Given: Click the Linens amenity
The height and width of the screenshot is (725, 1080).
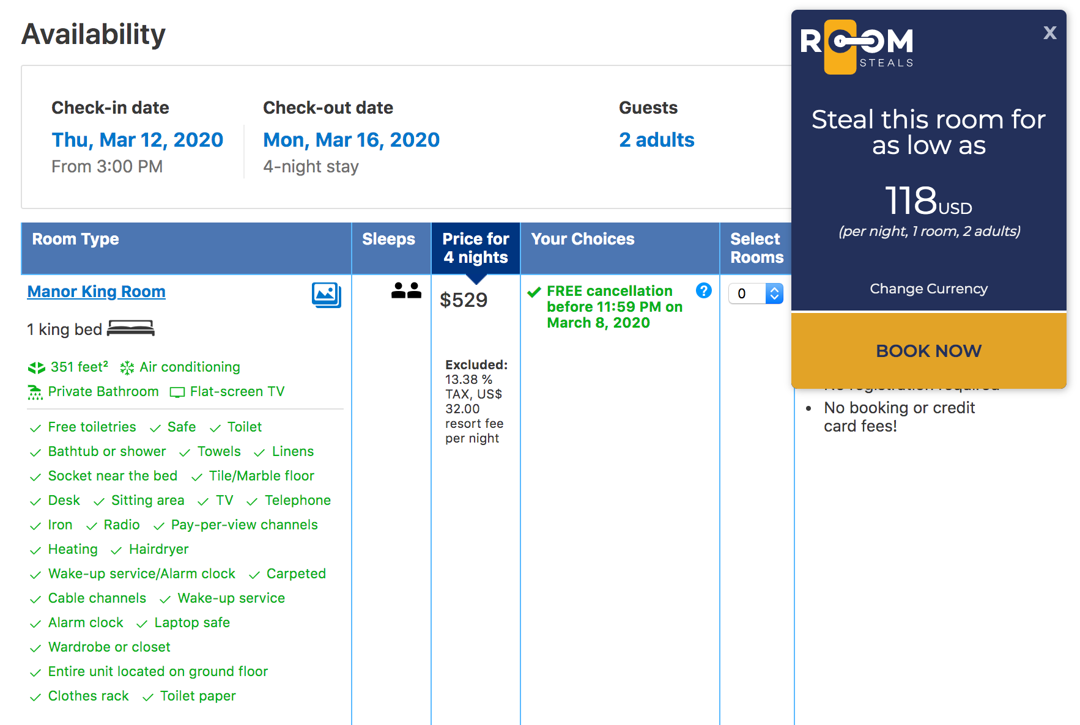Looking at the screenshot, I should 293,451.
